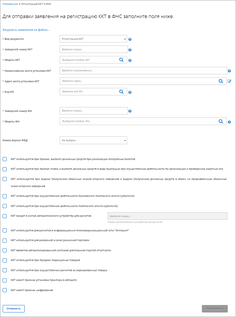The width and height of the screenshot is (236, 317).
Task: Check ККТ используется при продаже подакцизных товаров
Action: 5,260
